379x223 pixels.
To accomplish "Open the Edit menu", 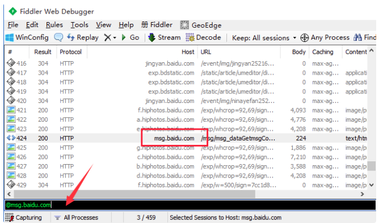I will coord(32,25).
